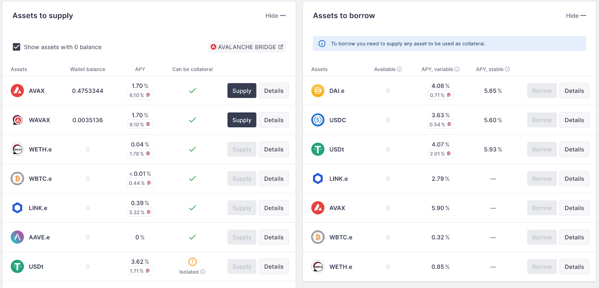The width and height of the screenshot is (599, 288).
Task: Open Details for WETH.e supply asset
Action: point(274,149)
